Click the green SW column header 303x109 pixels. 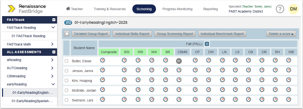click(127, 52)
